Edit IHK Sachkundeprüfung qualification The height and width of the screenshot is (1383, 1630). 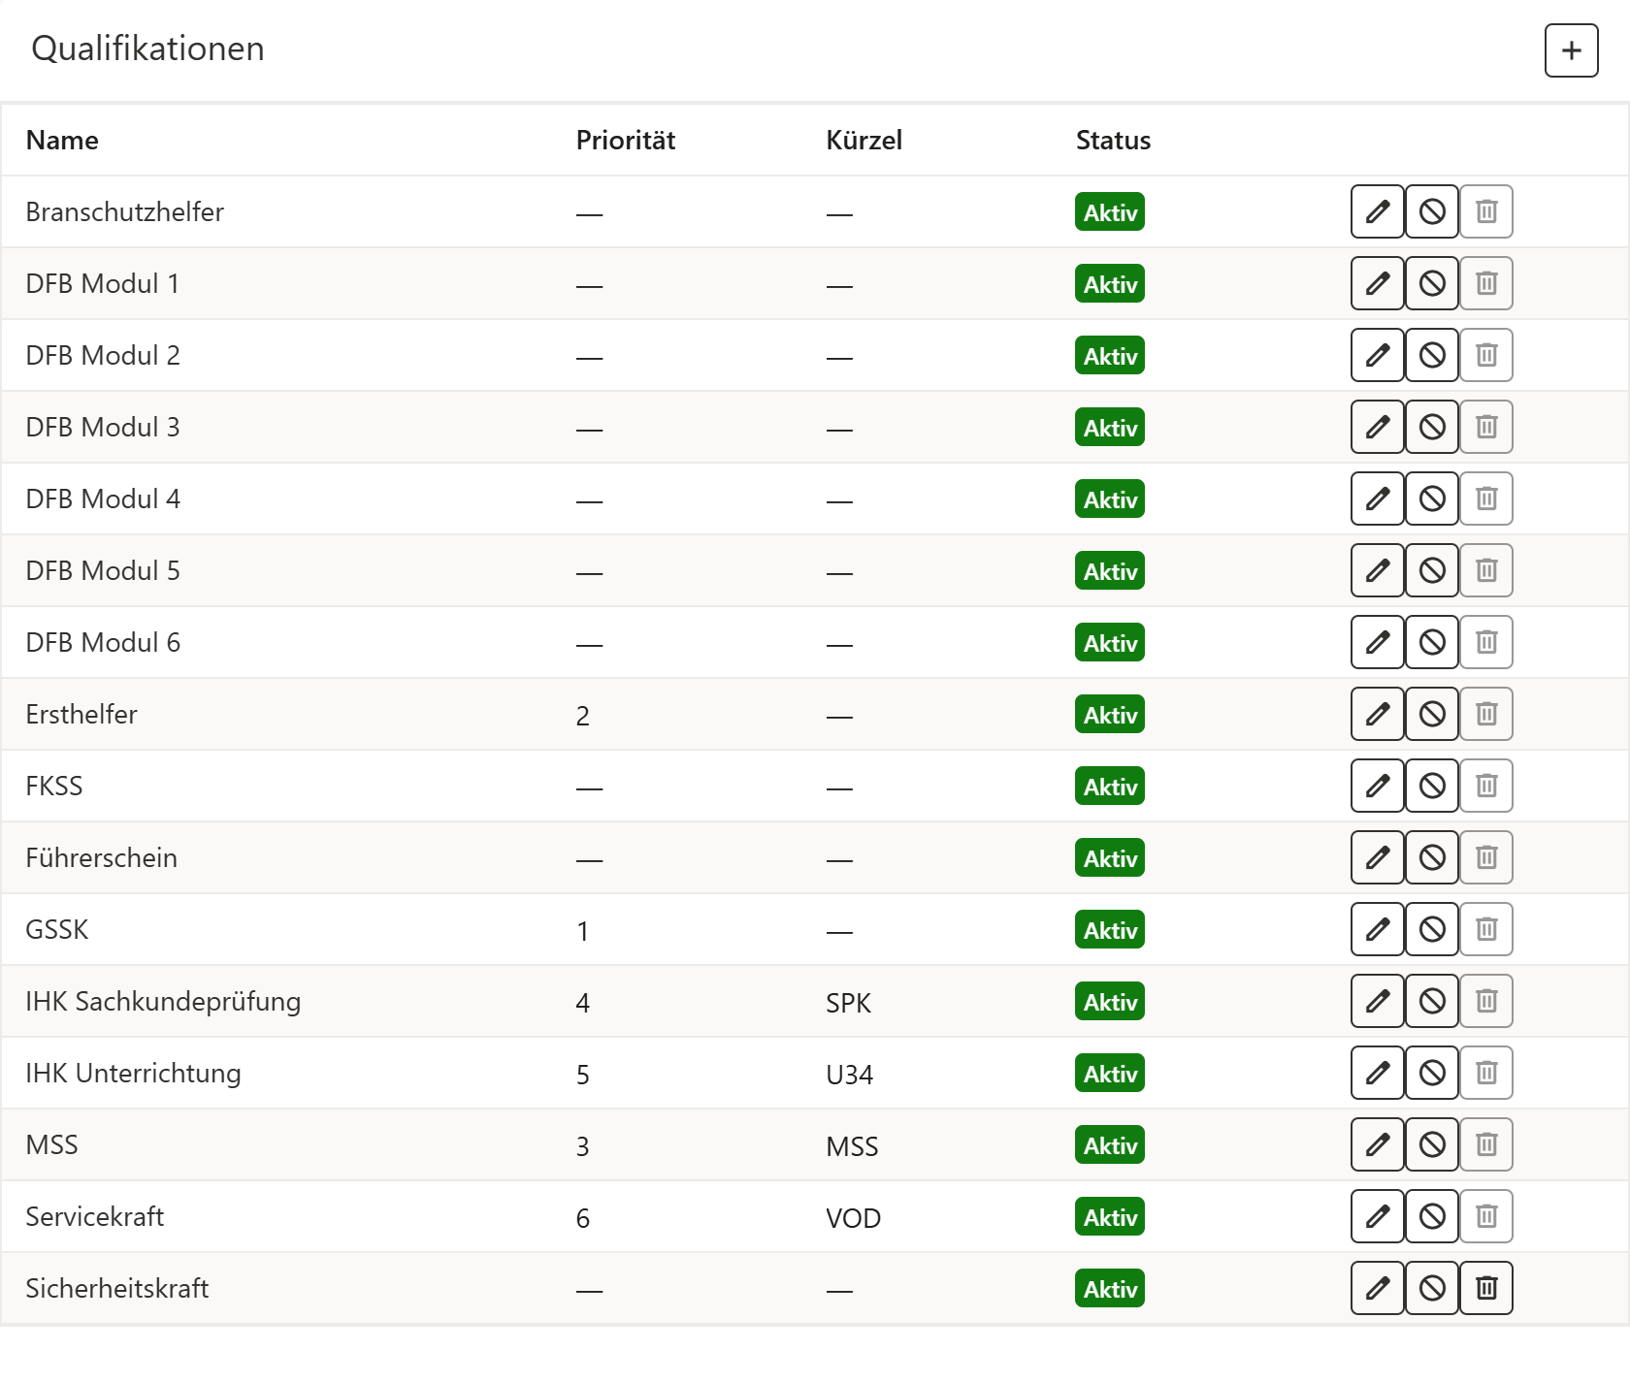[x=1377, y=1001]
